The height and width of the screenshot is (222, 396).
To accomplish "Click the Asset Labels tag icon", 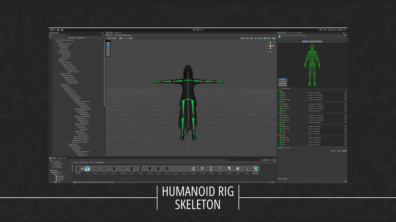I will pyautogui.click(x=345, y=181).
